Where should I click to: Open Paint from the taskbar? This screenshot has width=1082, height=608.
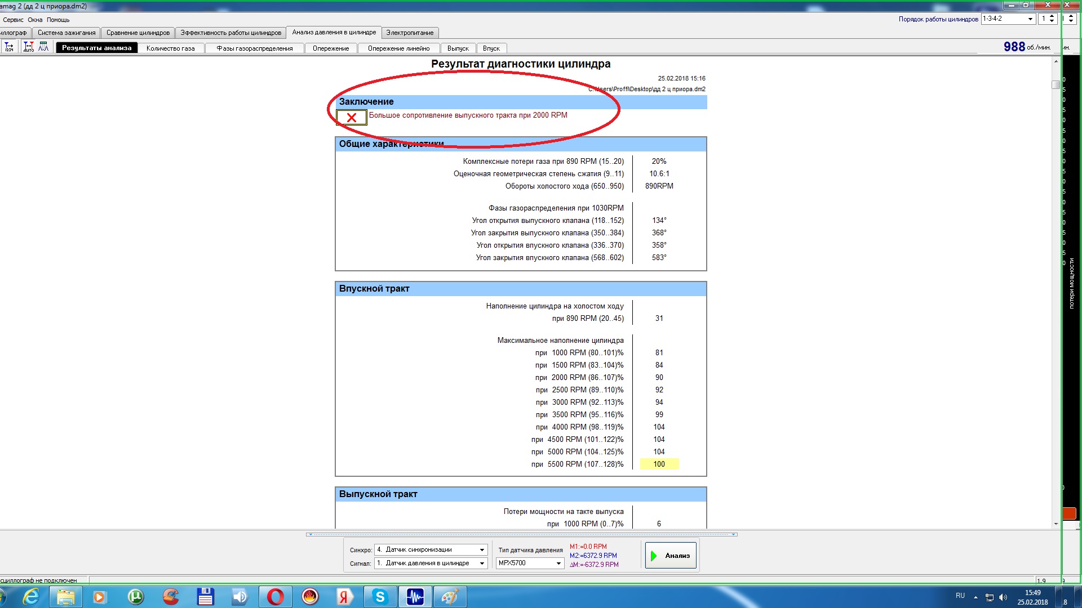point(450,597)
